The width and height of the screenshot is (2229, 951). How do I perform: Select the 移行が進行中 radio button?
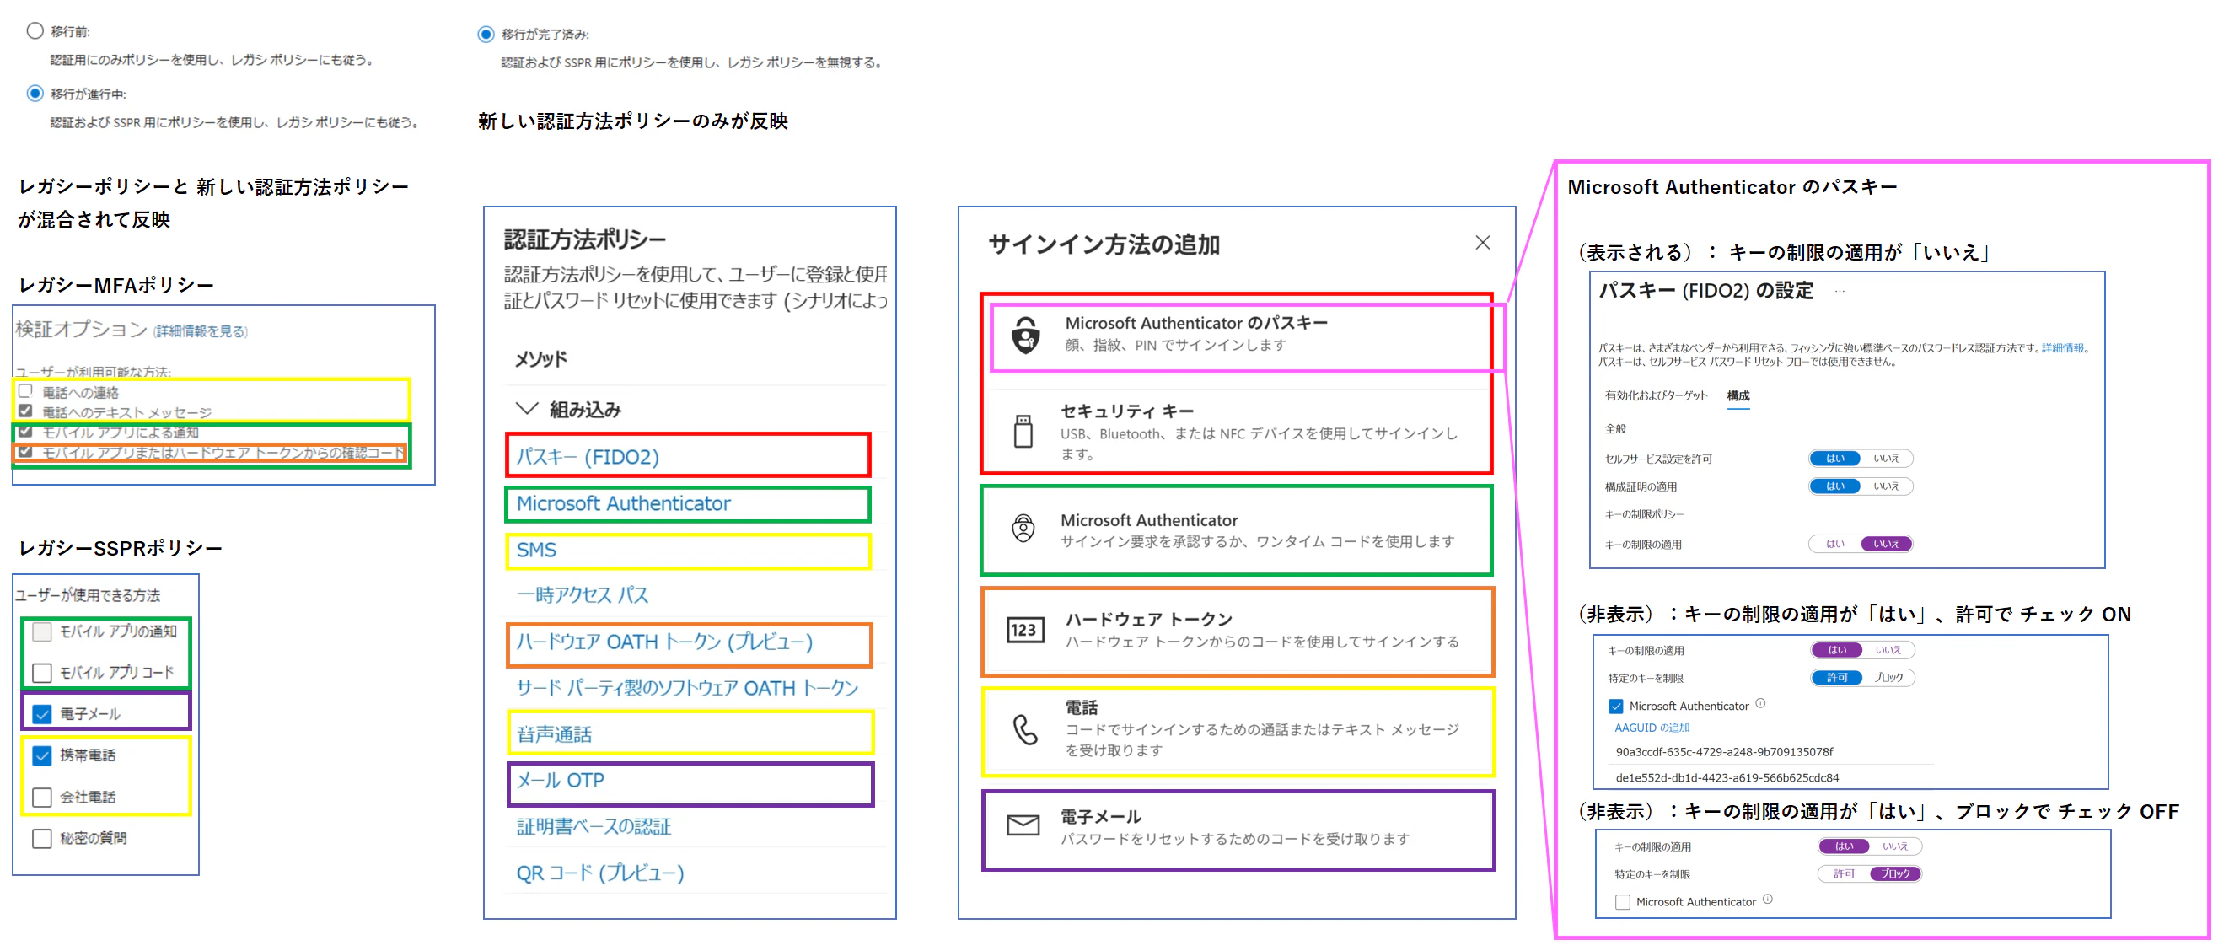tap(35, 94)
